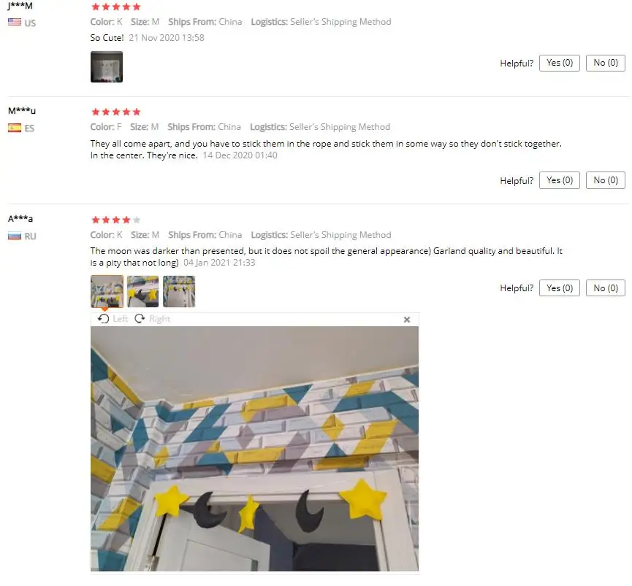Click the Left rotate text label

coord(120,319)
